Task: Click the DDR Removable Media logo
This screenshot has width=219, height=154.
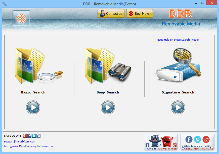Action: (181, 18)
